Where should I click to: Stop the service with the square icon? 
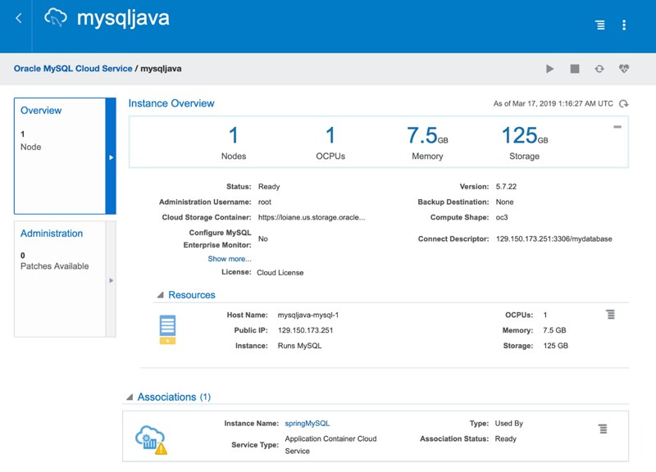(575, 69)
